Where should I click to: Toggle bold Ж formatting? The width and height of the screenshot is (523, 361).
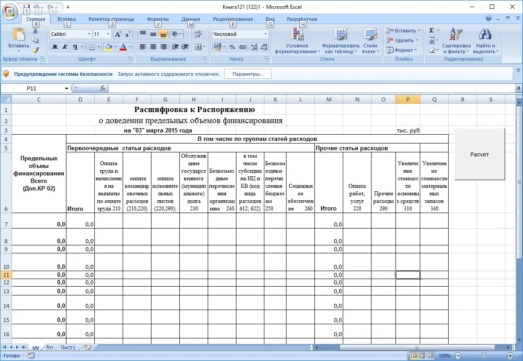55,47
